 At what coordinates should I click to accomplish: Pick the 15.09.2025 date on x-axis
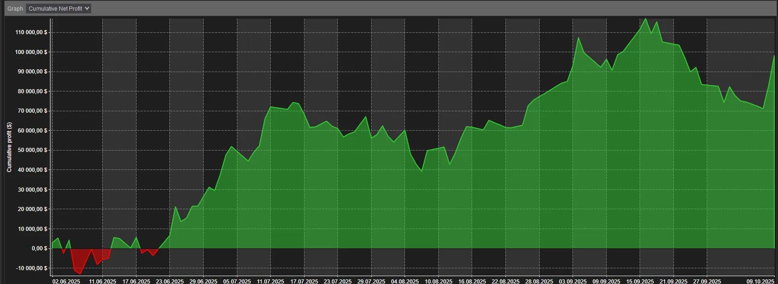pos(640,281)
